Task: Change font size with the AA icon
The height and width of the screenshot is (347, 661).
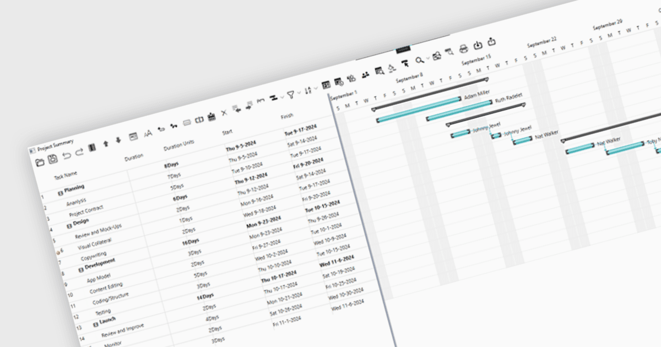Action: click(x=148, y=133)
